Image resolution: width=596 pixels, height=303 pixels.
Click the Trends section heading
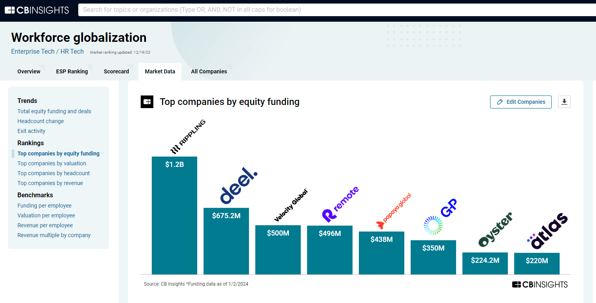pyautogui.click(x=27, y=101)
